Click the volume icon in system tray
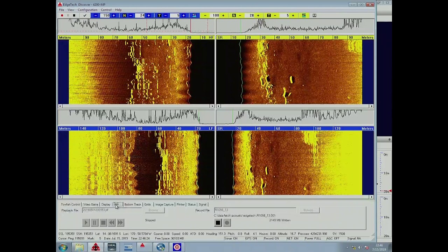 (x=360, y=247)
